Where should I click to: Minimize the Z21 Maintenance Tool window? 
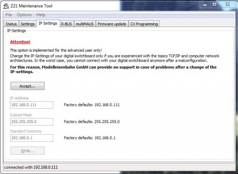tap(205, 4)
